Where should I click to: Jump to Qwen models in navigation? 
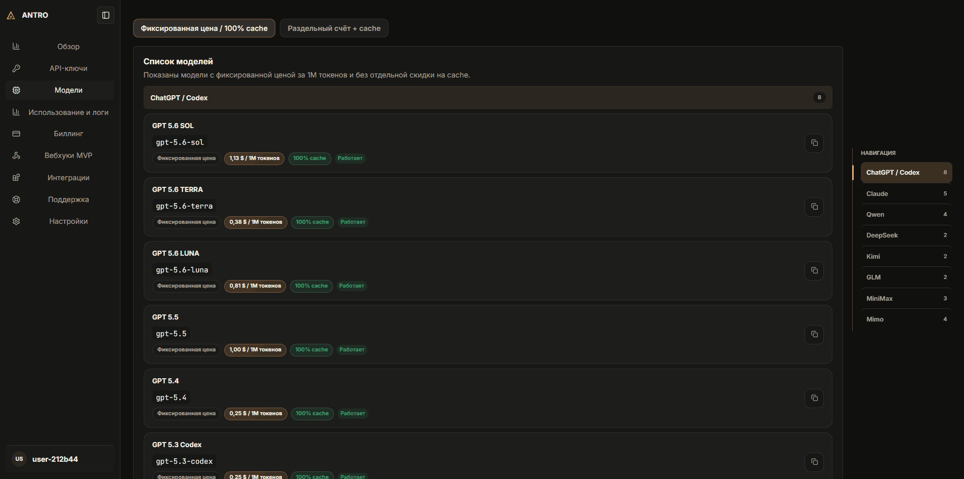(x=906, y=215)
